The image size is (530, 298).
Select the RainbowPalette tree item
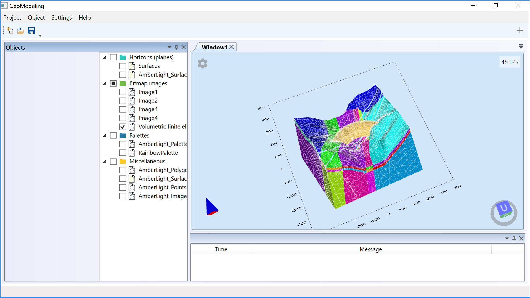point(158,153)
